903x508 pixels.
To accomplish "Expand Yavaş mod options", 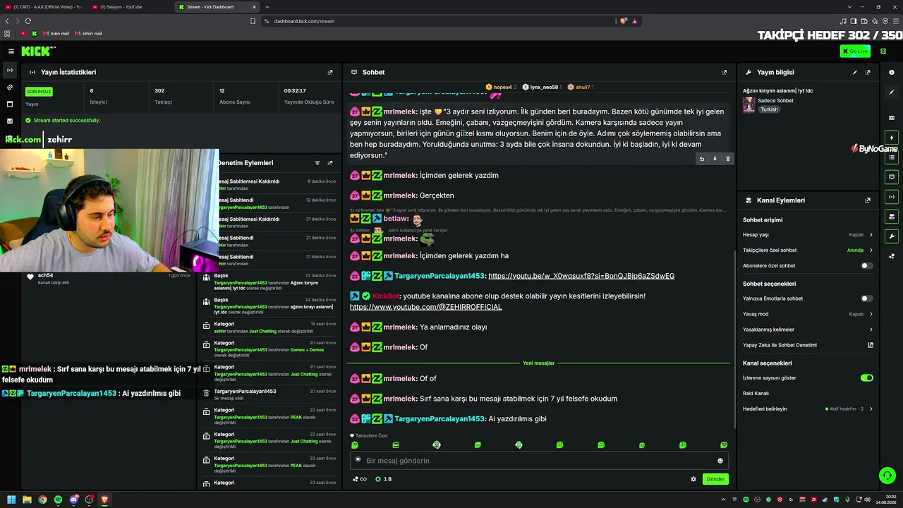I will (x=808, y=314).
